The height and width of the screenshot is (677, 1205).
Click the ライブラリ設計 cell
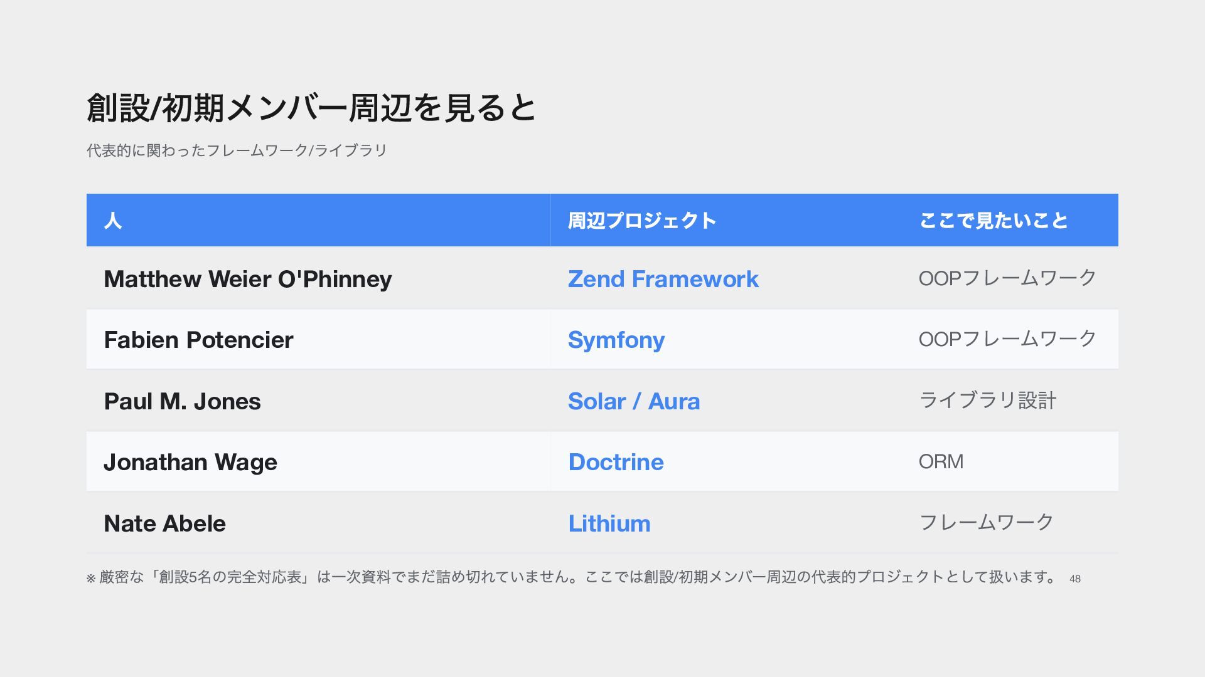click(988, 400)
